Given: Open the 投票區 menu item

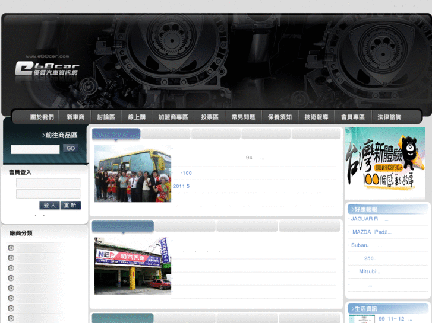Looking at the screenshot, I should (x=210, y=117).
